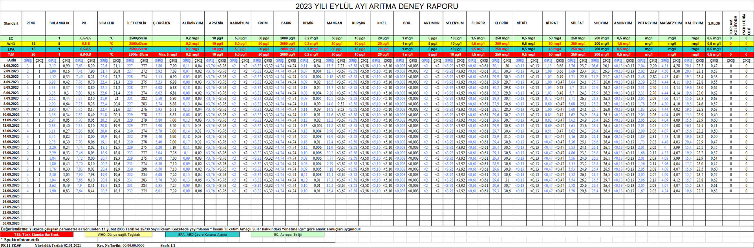Select the yellow WHO standard row label

(11, 44)
